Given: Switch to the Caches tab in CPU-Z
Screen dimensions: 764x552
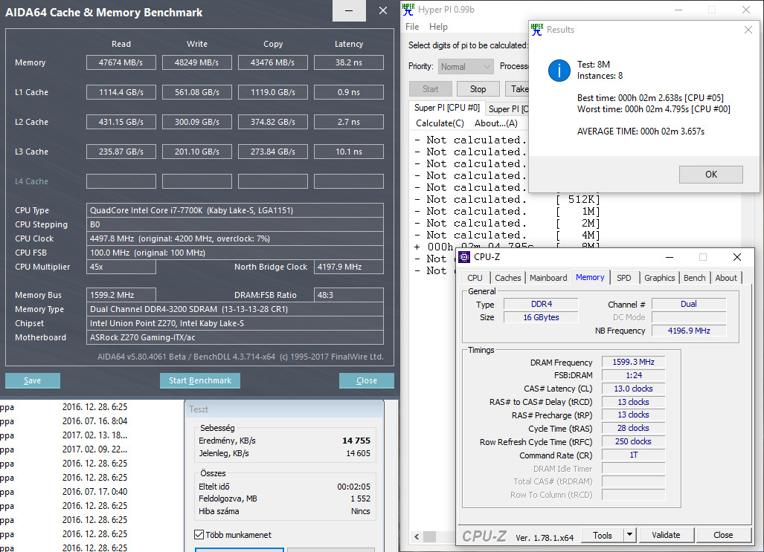Looking at the screenshot, I should click(507, 277).
